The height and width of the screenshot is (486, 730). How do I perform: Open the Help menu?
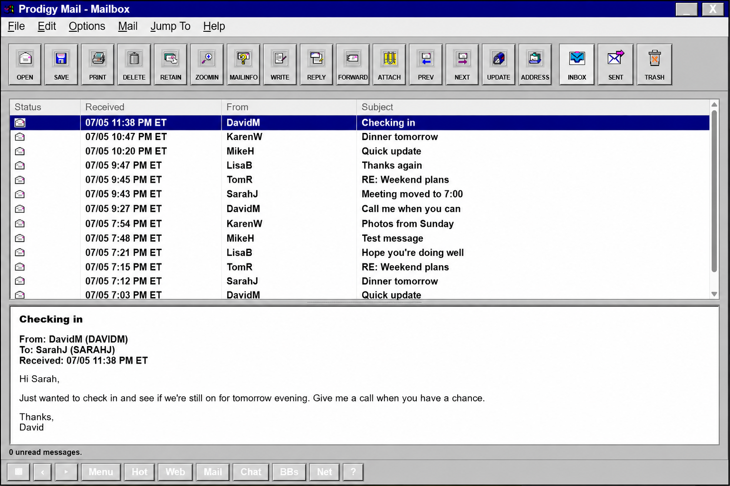[x=214, y=26]
